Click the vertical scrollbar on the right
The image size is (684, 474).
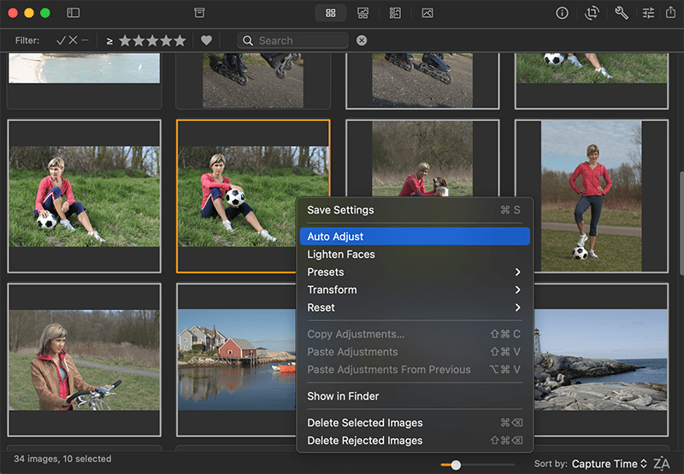point(681,223)
